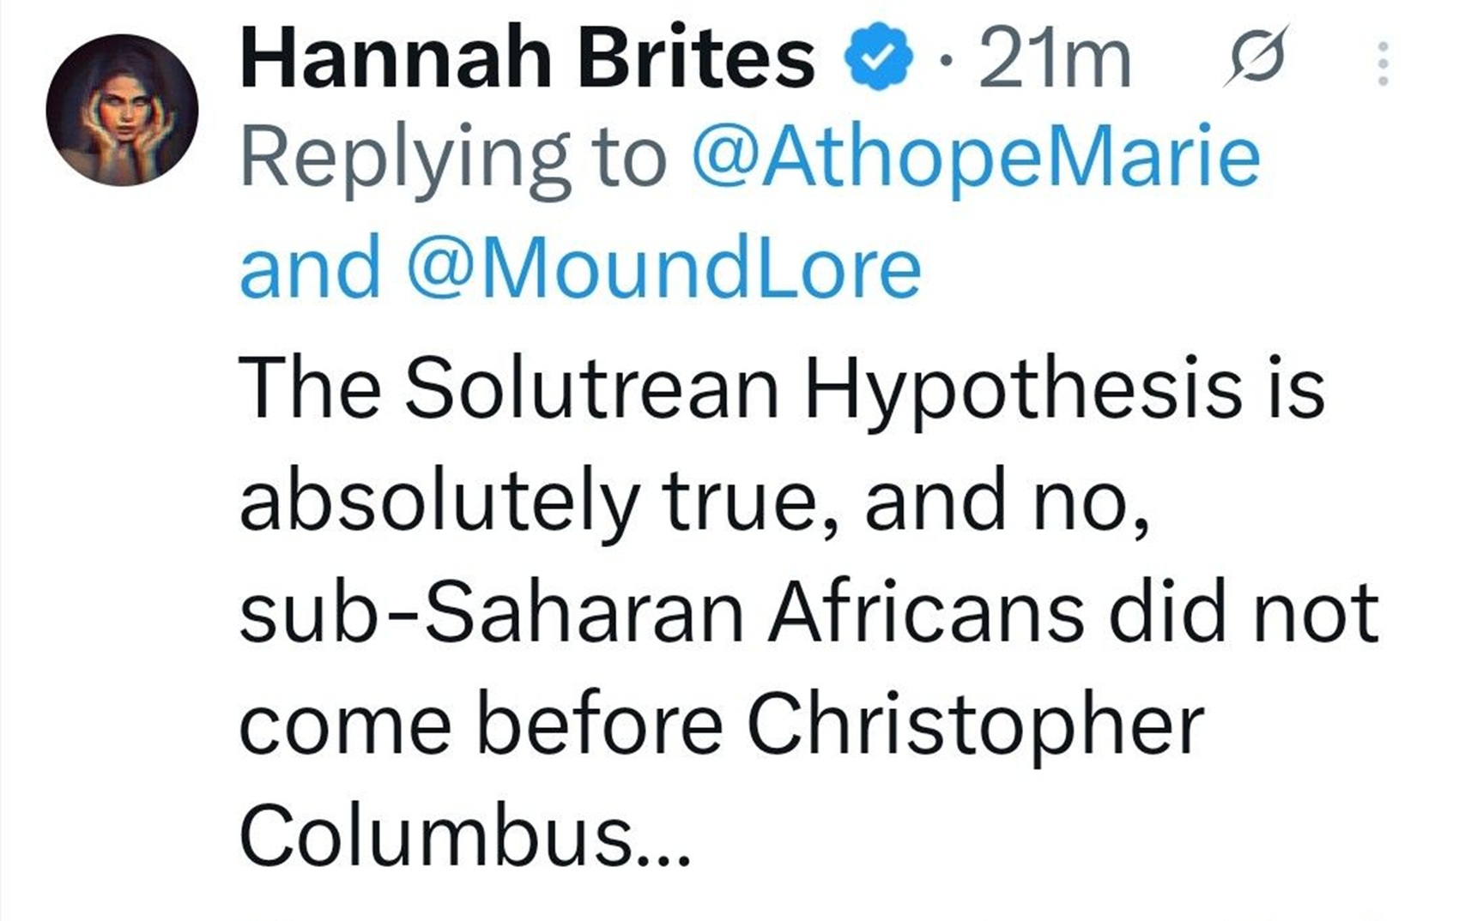Click Hannah Brites' profile avatar picture
The image size is (1459, 921).
tap(122, 110)
